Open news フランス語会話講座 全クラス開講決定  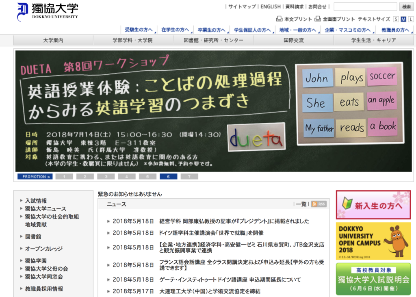click(242, 265)
